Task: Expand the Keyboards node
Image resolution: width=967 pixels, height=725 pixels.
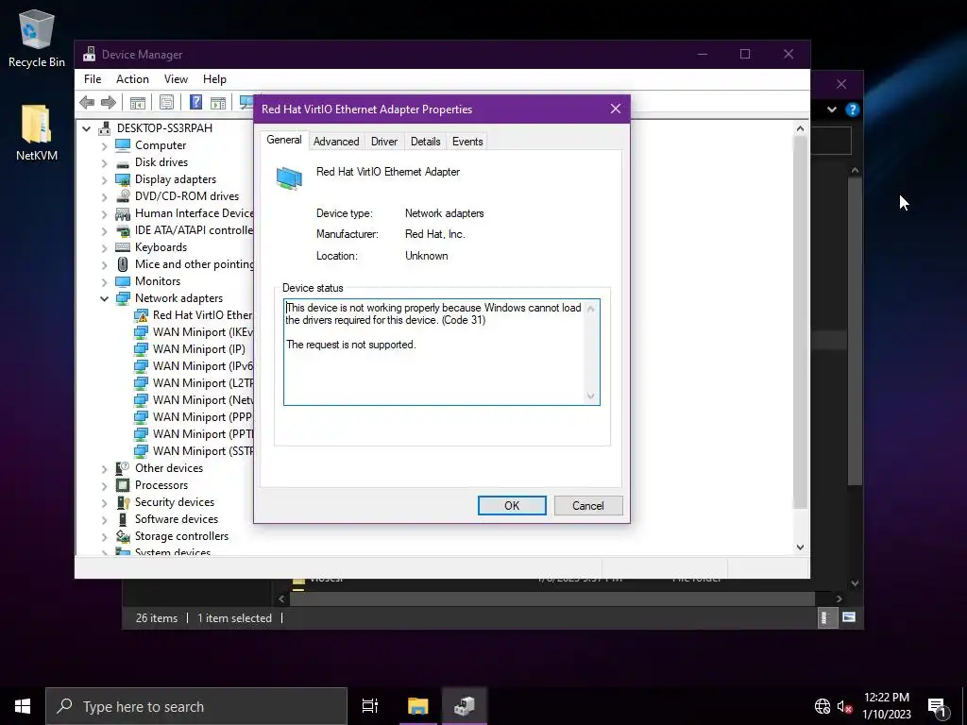Action: pos(104,248)
